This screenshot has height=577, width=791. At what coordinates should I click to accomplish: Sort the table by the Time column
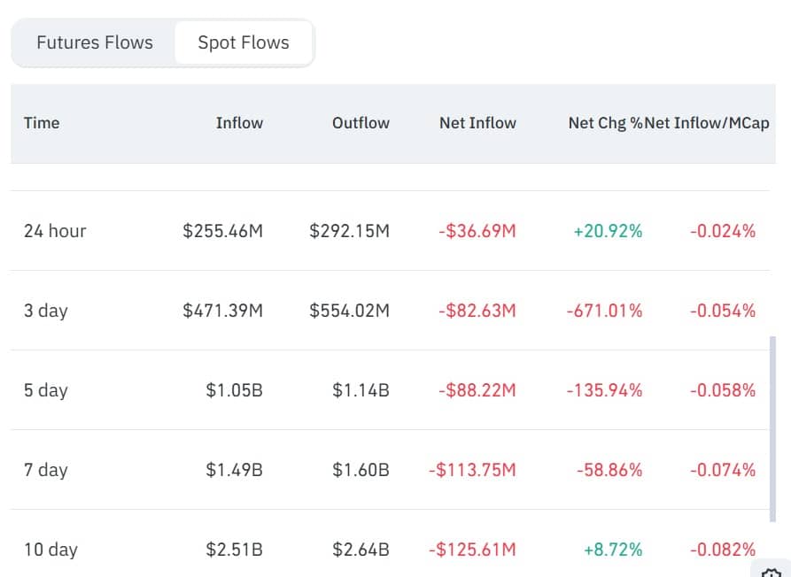click(42, 123)
